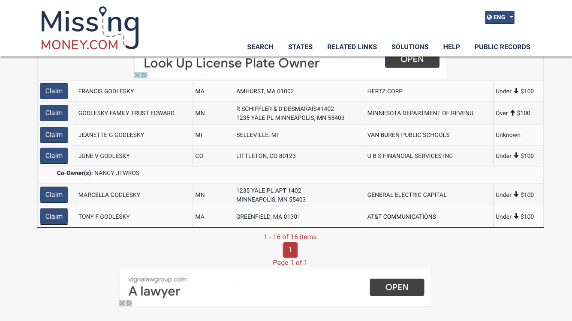Open the MissingMoney.com logo homepage

click(x=90, y=28)
